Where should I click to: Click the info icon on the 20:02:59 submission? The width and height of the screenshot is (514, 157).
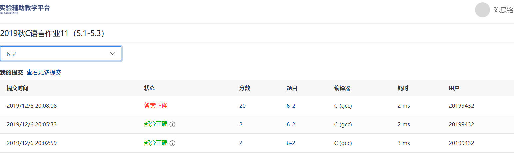pos(172,143)
